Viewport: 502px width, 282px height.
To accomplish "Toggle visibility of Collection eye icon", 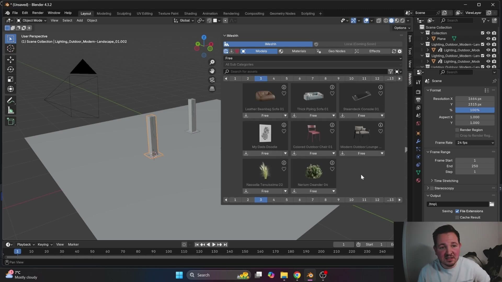I will click(x=488, y=33).
